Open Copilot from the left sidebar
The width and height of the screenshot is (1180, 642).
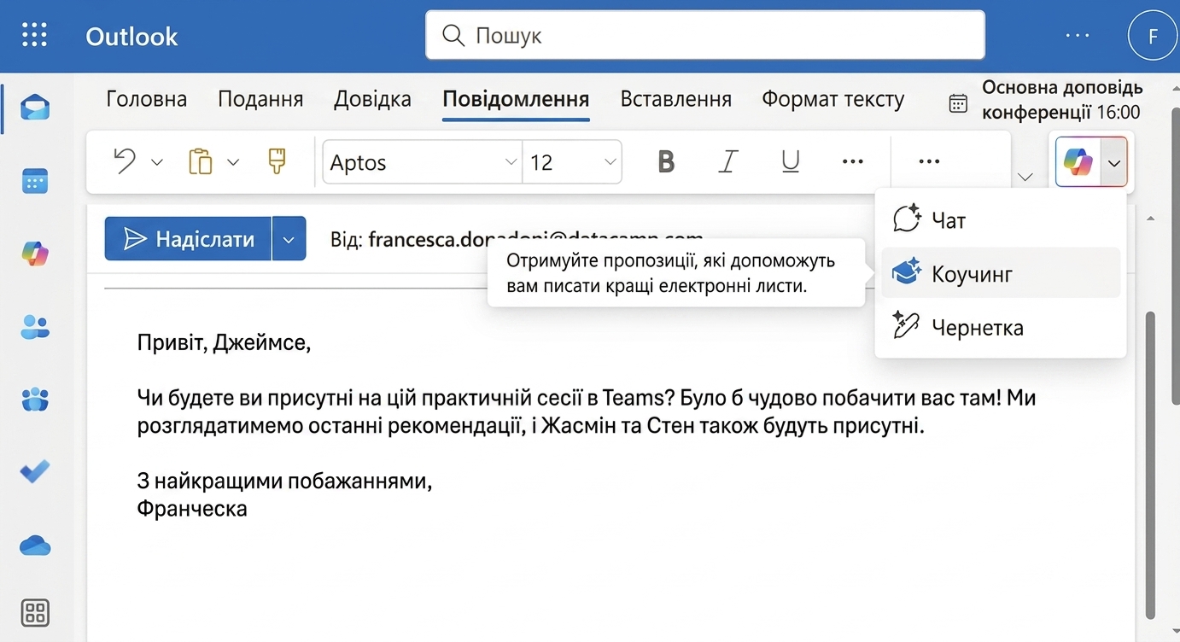point(35,254)
